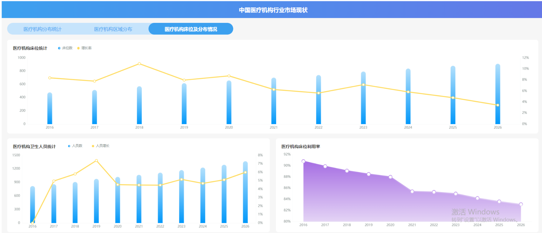
Task: Click the 2026 bed count bar
Action: tap(498, 94)
